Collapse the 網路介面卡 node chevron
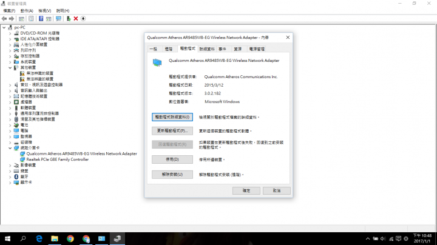The width and height of the screenshot is (437, 245). coord(10,148)
